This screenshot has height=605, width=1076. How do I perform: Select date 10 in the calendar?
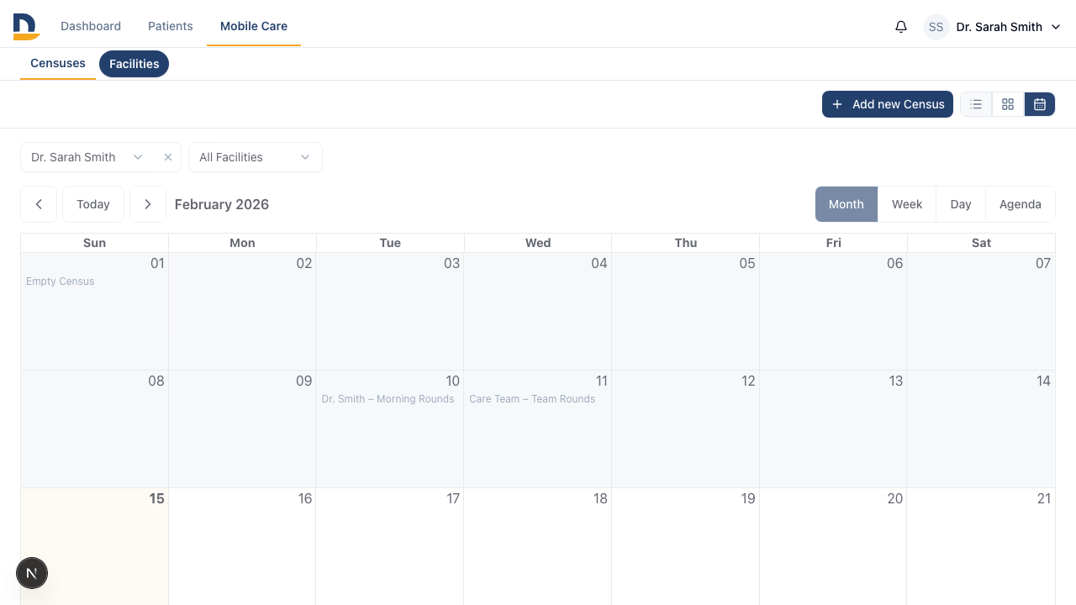tap(452, 381)
